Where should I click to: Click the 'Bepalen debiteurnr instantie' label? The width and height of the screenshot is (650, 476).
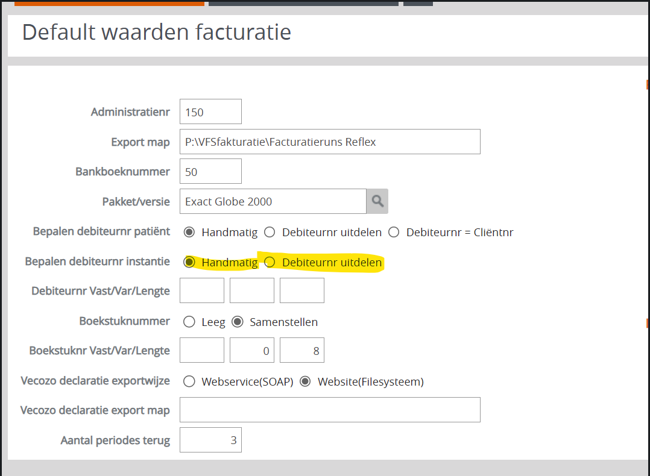pos(98,261)
